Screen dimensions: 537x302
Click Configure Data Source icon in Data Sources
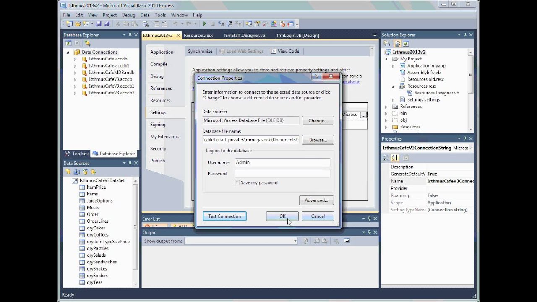pos(85,172)
